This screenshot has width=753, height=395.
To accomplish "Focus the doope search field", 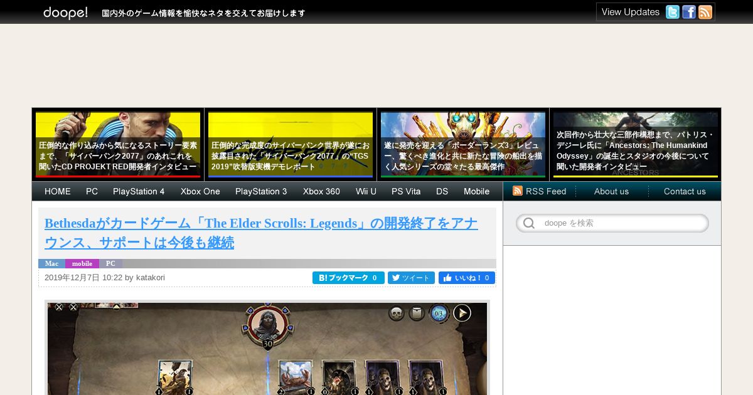I will click(612, 223).
